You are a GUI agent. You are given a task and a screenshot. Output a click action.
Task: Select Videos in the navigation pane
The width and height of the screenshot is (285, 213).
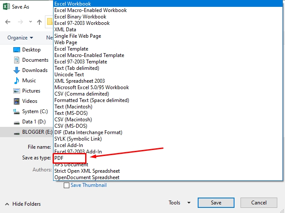[30, 101]
